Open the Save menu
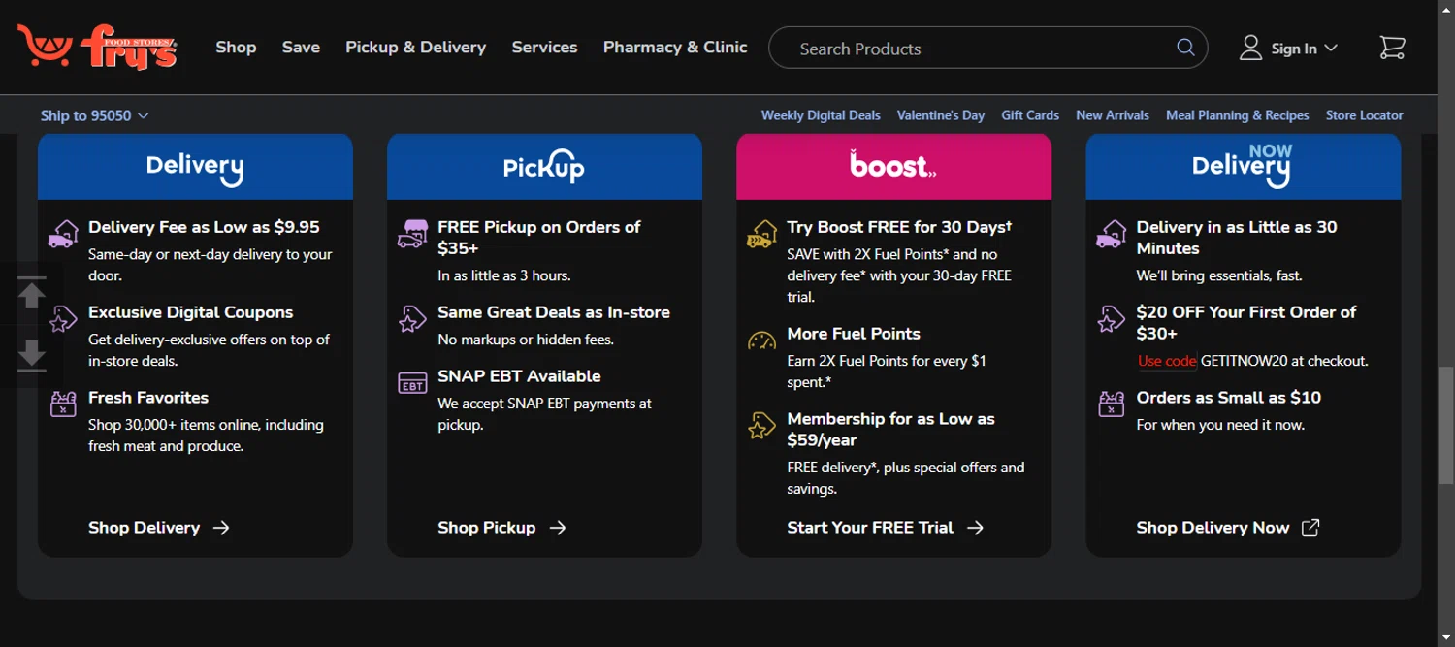The width and height of the screenshot is (1455, 647). [x=301, y=47]
